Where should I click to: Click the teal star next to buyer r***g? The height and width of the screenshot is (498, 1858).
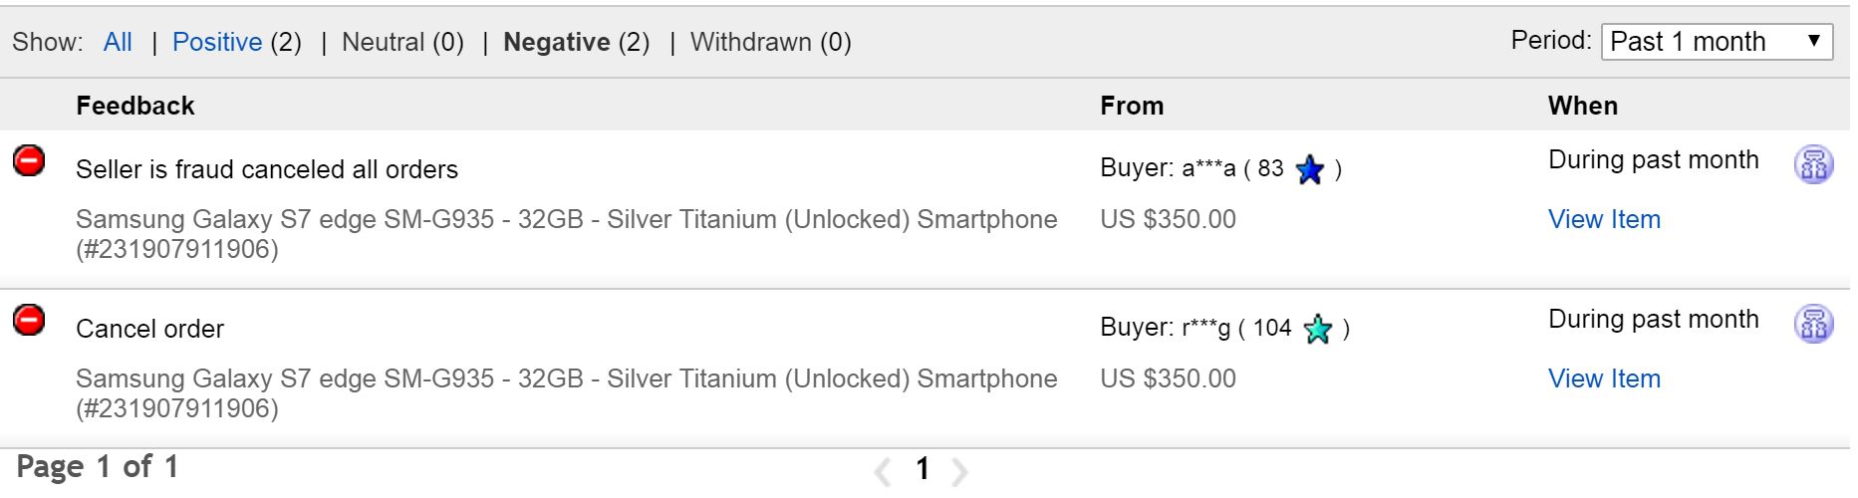tap(1317, 330)
